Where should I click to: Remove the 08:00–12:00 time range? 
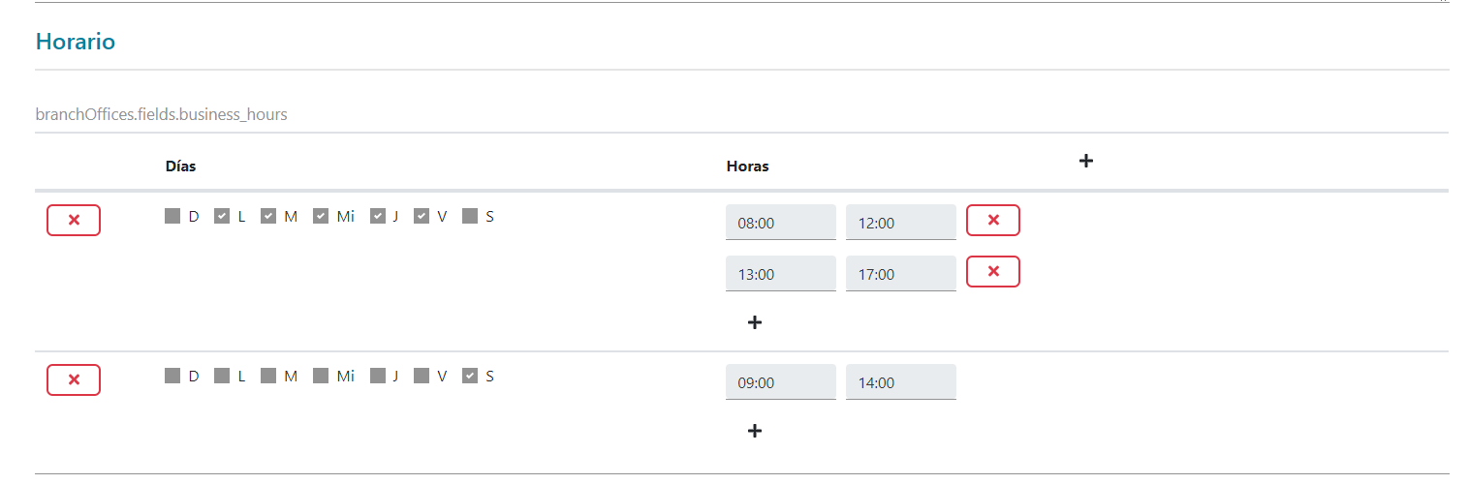(x=993, y=221)
